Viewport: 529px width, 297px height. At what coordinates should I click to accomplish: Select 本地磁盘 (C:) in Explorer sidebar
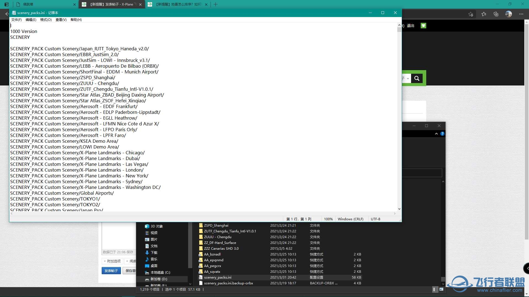click(x=160, y=272)
